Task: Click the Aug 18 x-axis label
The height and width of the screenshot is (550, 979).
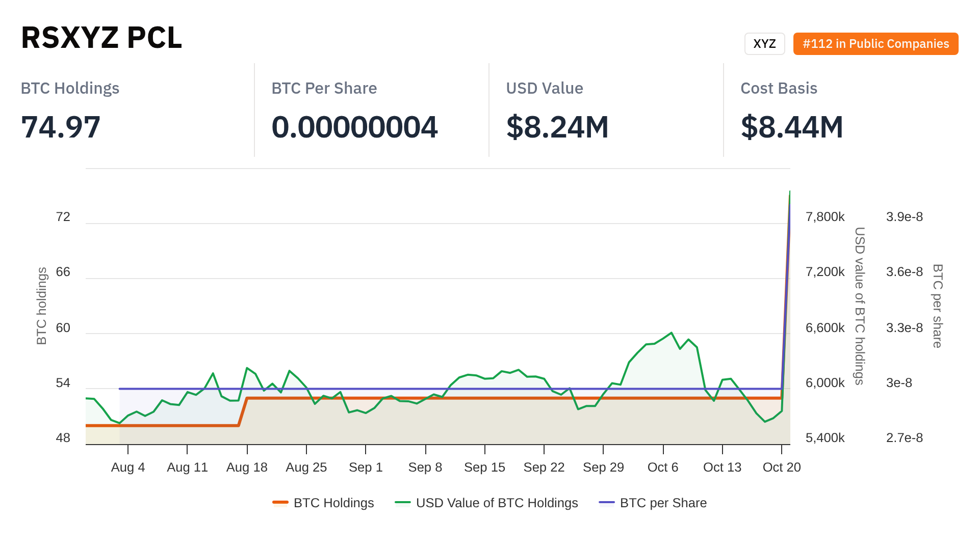Action: pos(247,467)
